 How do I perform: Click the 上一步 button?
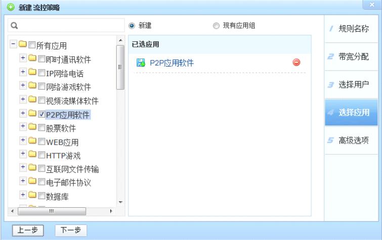pyautogui.click(x=28, y=230)
